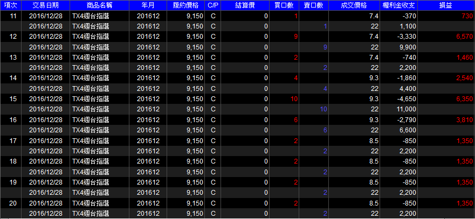
Task: Click the premium value -2,790
Action: (407, 120)
